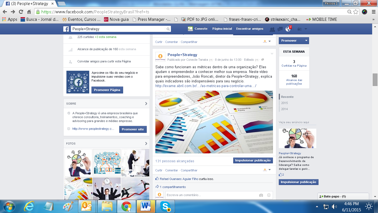Open the privacy shortcuts lock icon
378x213 pixels.
[x=300, y=29]
